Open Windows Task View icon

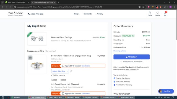3,97
